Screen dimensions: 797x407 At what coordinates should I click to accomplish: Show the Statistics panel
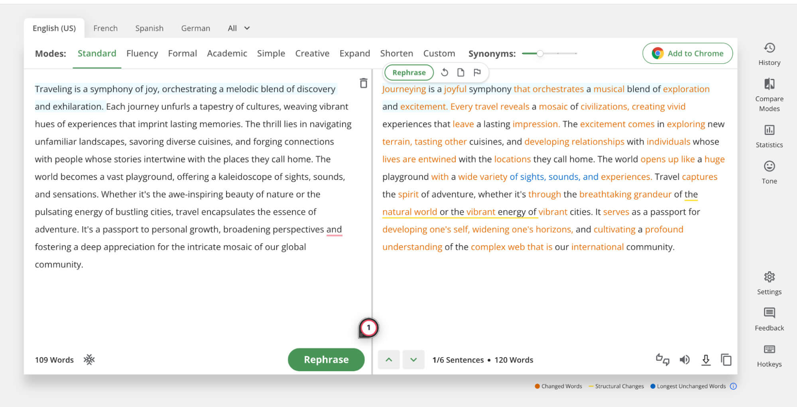coord(769,136)
